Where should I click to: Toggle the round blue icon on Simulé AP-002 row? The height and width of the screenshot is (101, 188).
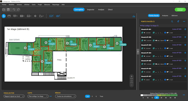point(185,37)
